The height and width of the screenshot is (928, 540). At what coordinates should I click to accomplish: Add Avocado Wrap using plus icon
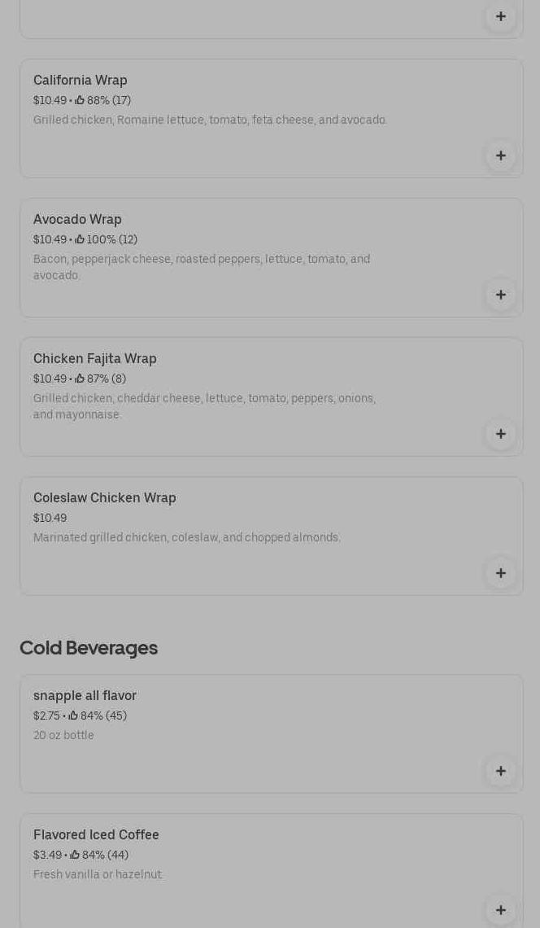click(500, 295)
